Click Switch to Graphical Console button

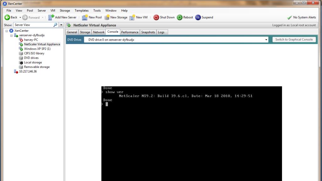pos(294,39)
